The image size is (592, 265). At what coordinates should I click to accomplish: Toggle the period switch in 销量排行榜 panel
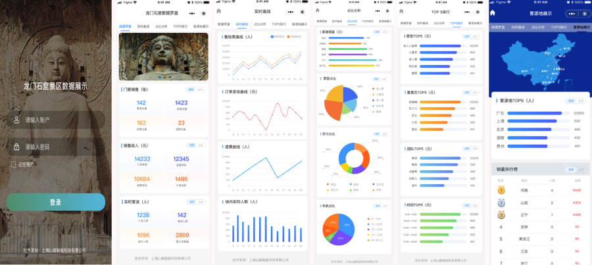(x=576, y=169)
